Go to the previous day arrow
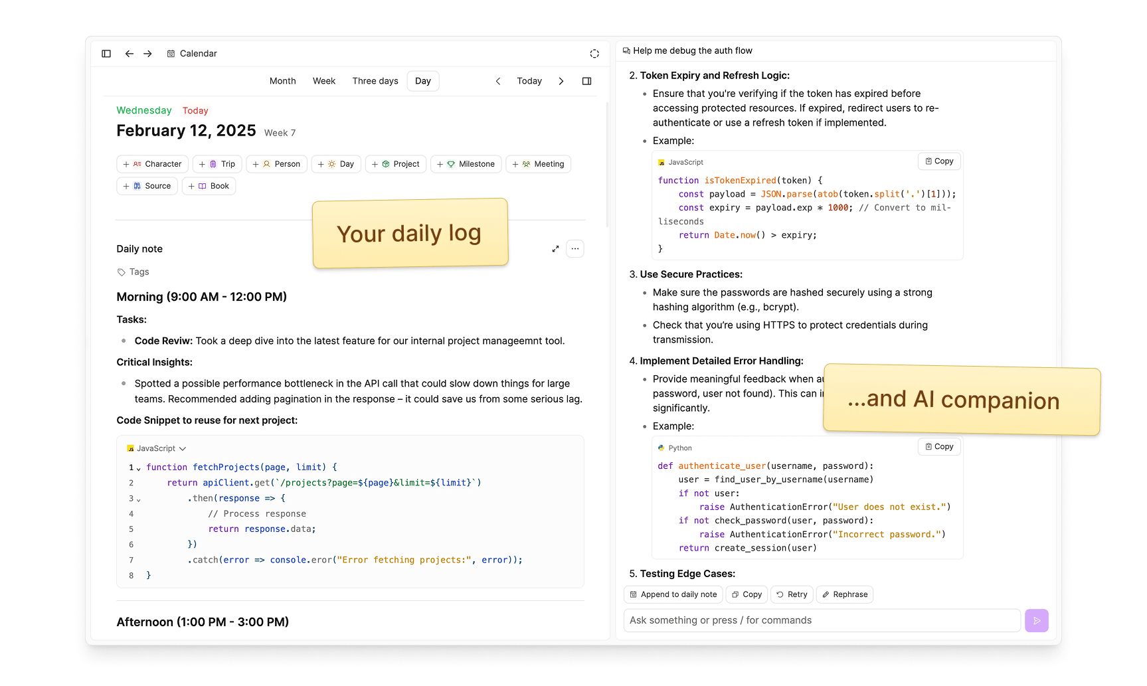This screenshot has height=686, width=1147. (x=498, y=81)
